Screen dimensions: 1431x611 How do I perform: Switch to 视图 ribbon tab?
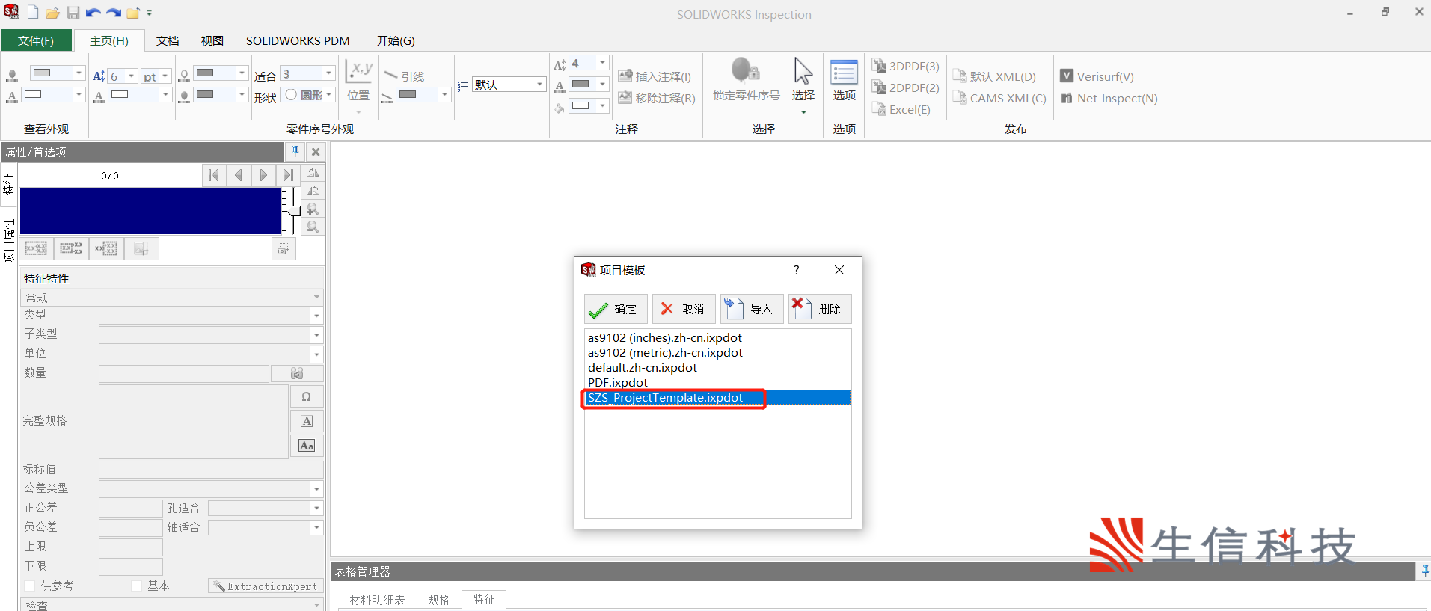[212, 40]
